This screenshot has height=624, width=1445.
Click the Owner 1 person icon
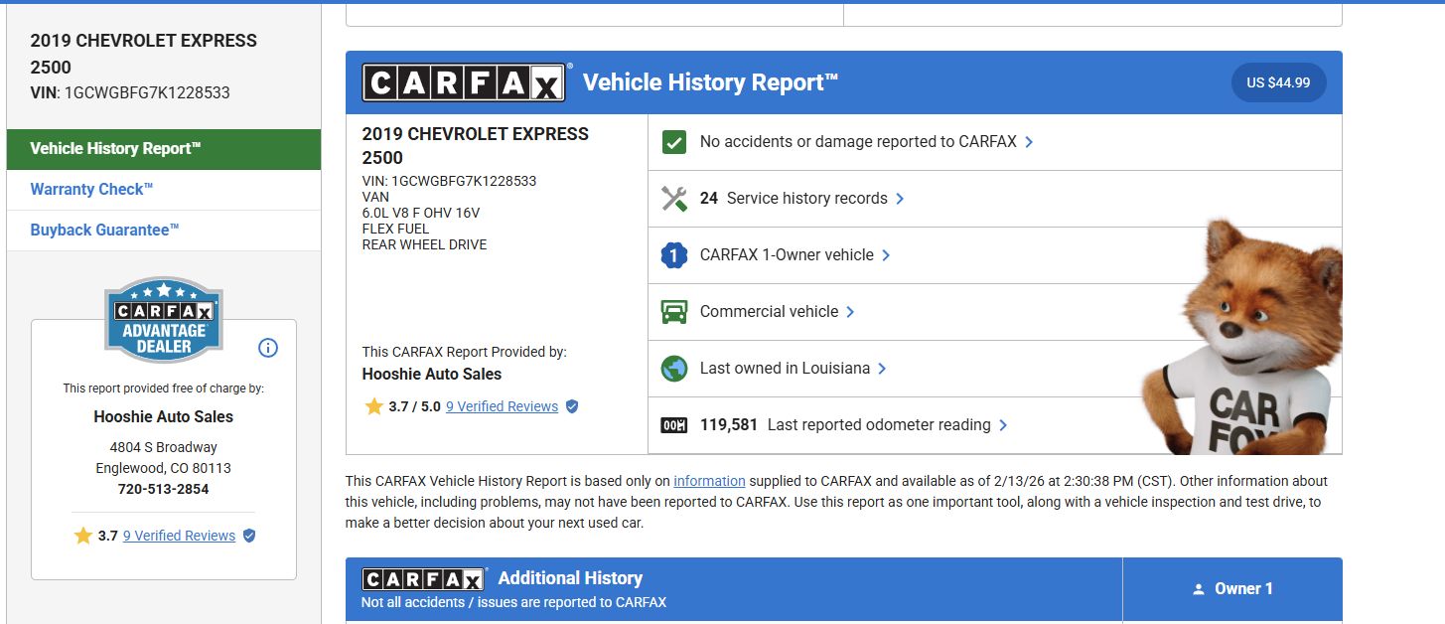1199,589
